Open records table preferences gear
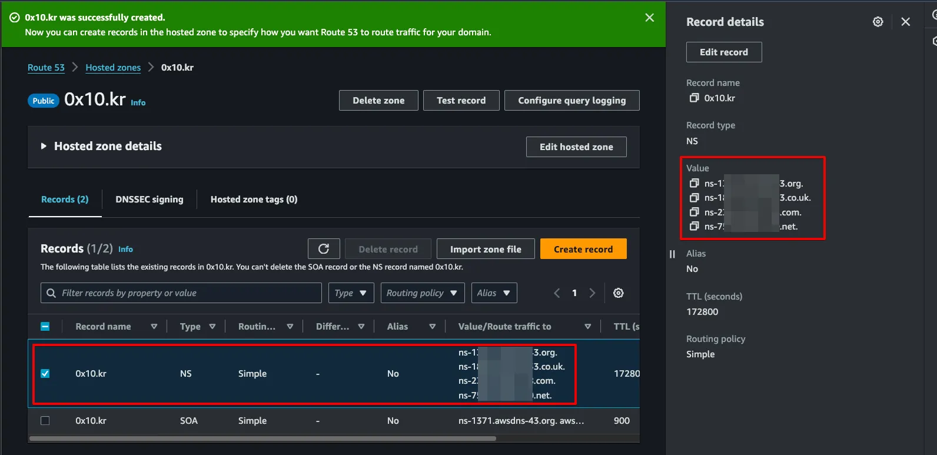This screenshot has height=455, width=937. [x=618, y=293]
